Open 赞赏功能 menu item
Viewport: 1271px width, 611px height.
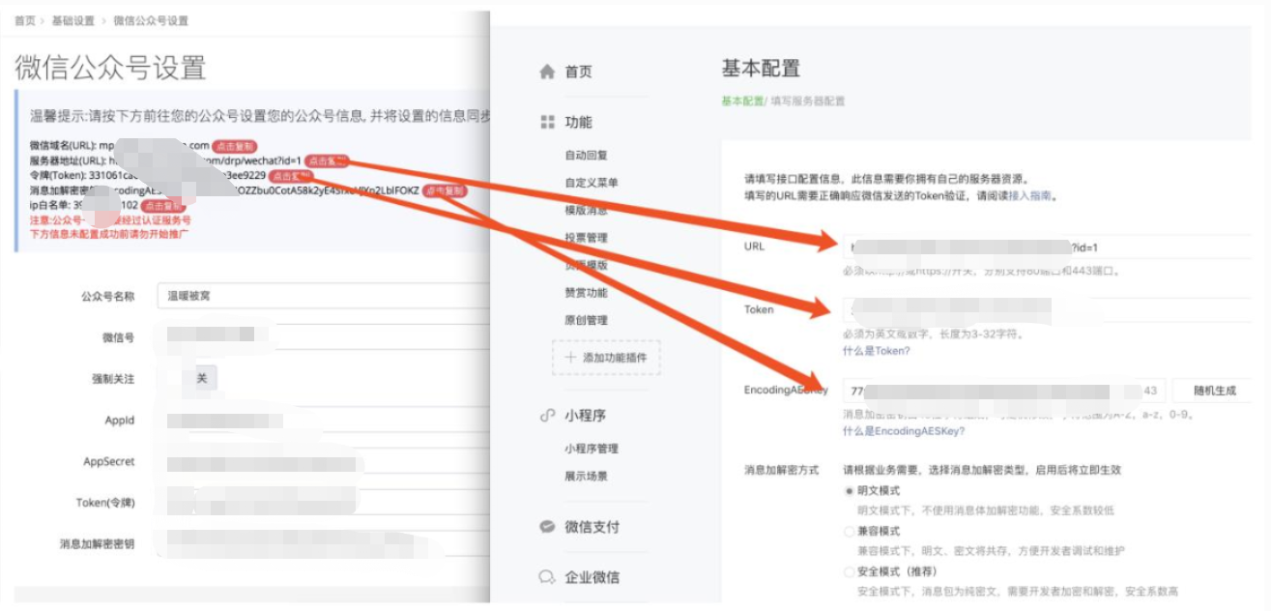pos(586,292)
